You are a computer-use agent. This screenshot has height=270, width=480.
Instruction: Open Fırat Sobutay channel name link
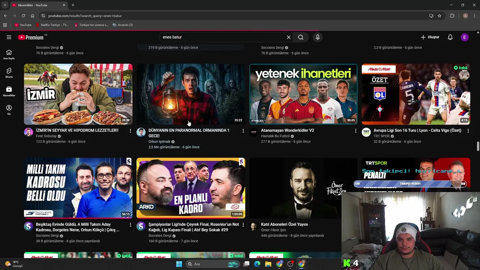click(x=46, y=136)
